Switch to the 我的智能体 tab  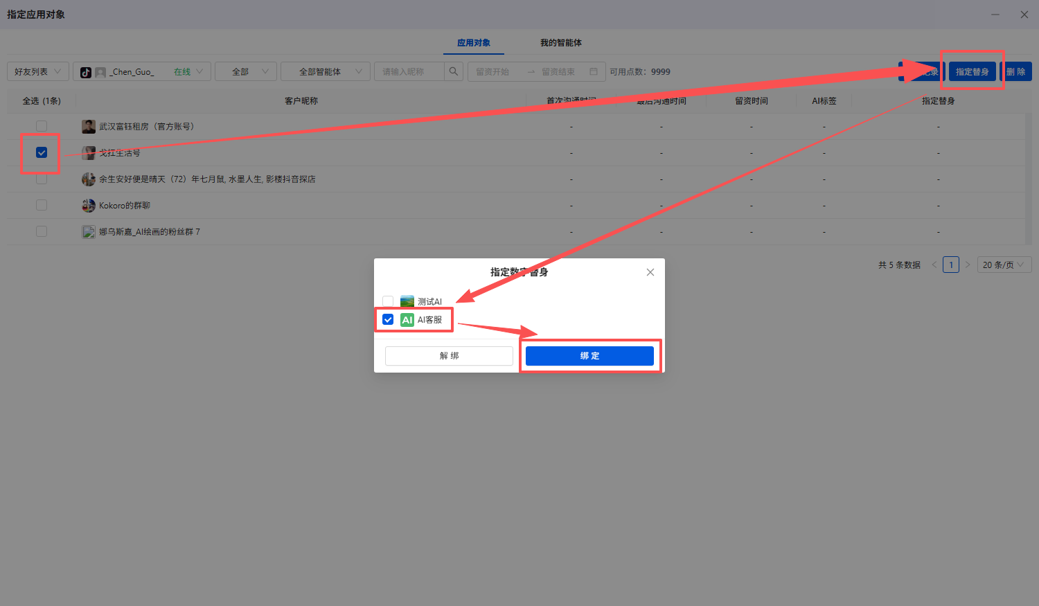[x=561, y=43]
